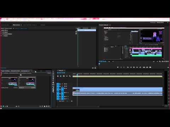Switch to the Audio Clip Mixer tab

pyautogui.click(x=29, y=25)
